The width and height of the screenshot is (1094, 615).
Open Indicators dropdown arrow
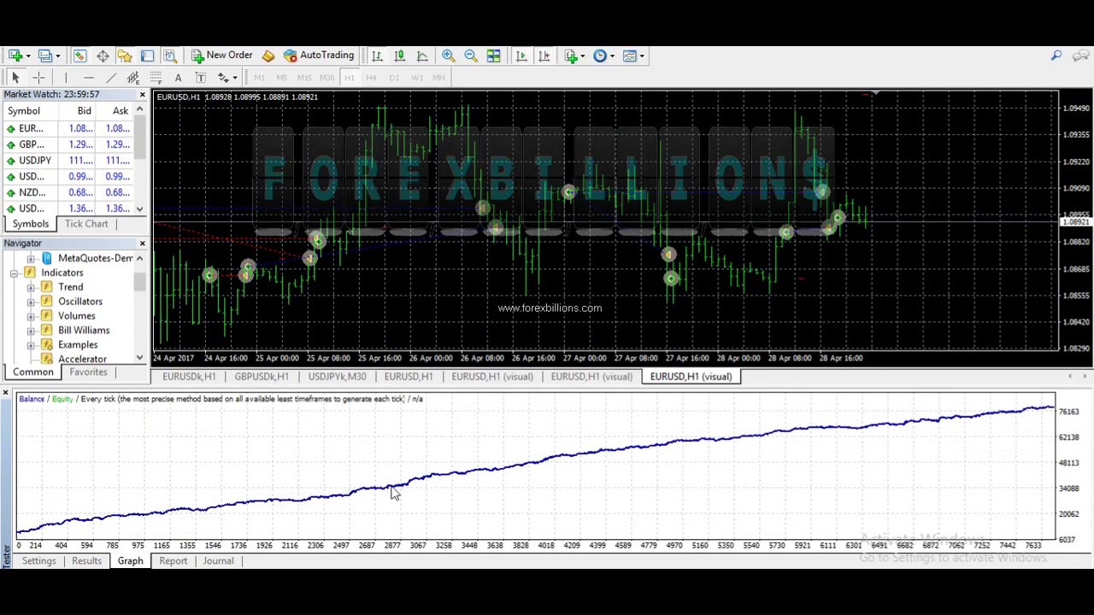click(x=583, y=56)
